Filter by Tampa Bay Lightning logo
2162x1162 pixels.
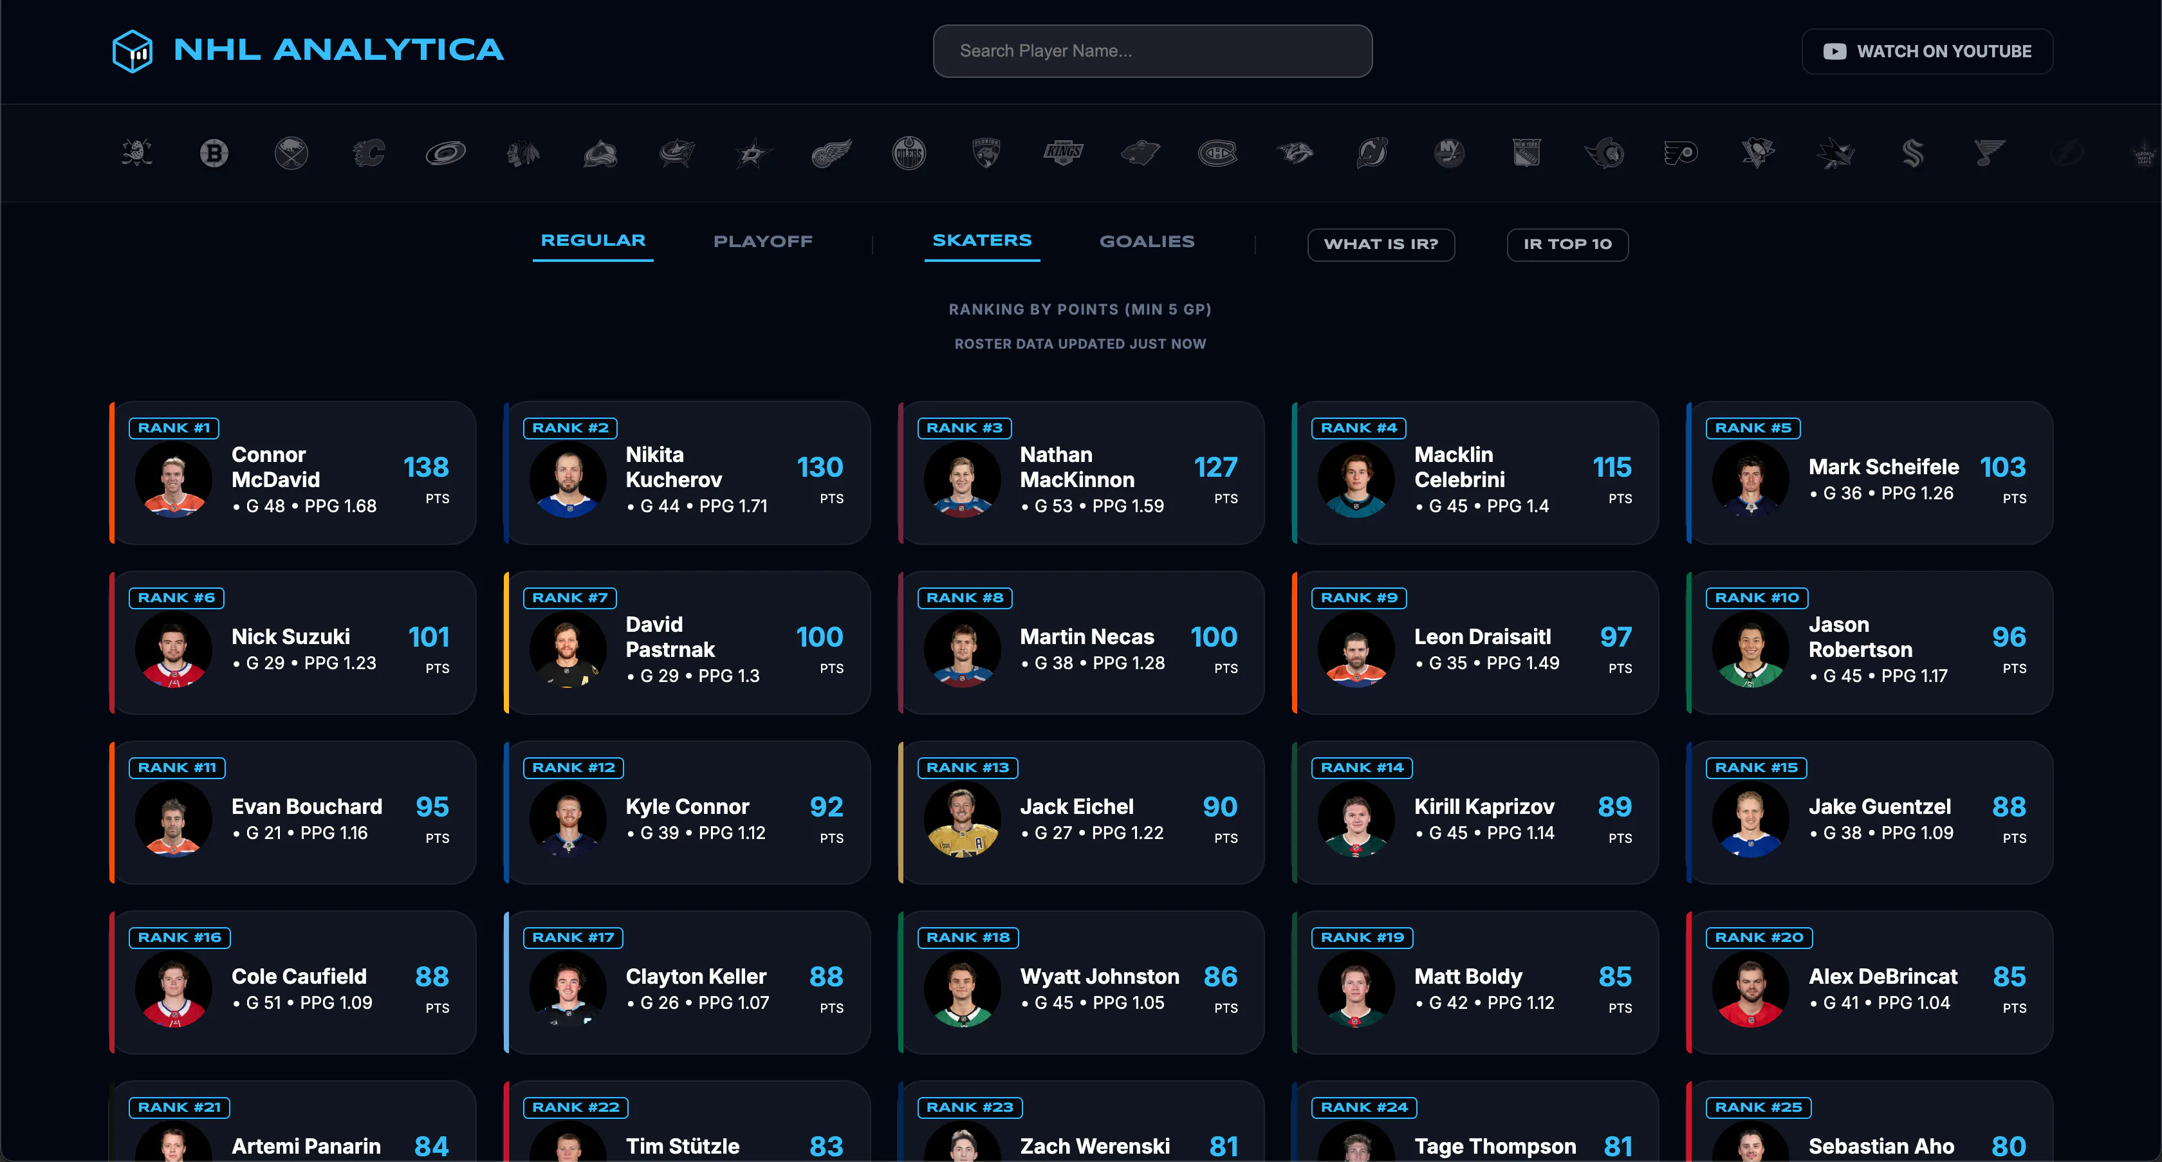2067,154
